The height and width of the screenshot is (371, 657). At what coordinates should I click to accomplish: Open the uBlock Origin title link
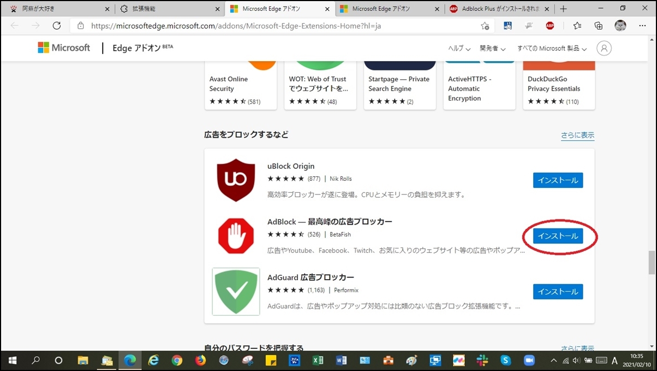pos(291,166)
